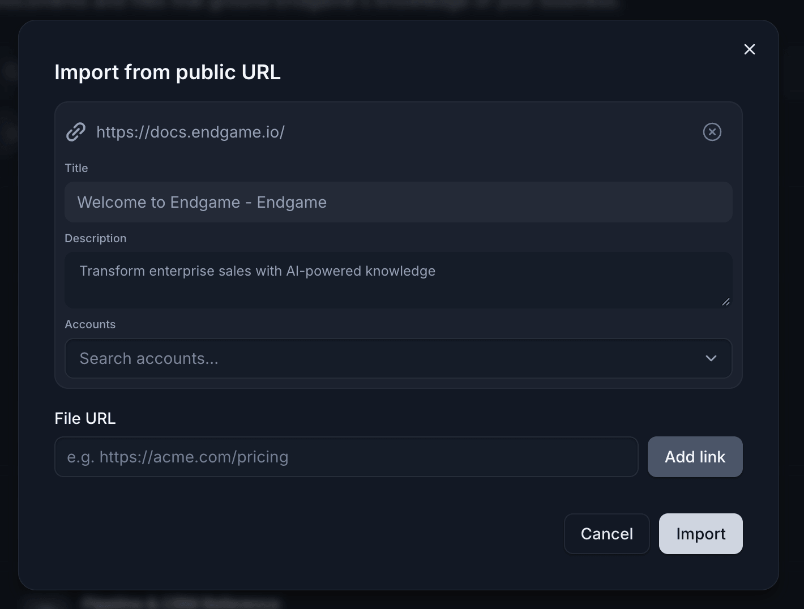Viewport: 804px width, 609px height.
Task: Focus the File URL input field
Action: (x=347, y=457)
